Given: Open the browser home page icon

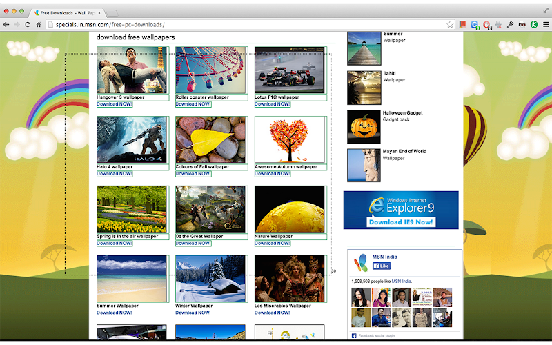Looking at the screenshot, I should click(x=39, y=24).
